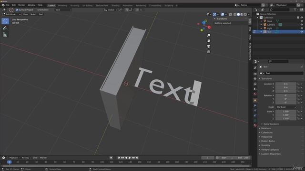The height and width of the screenshot is (171, 305).
Task: Open the Global transform orientation dropdown
Action: (111, 10)
